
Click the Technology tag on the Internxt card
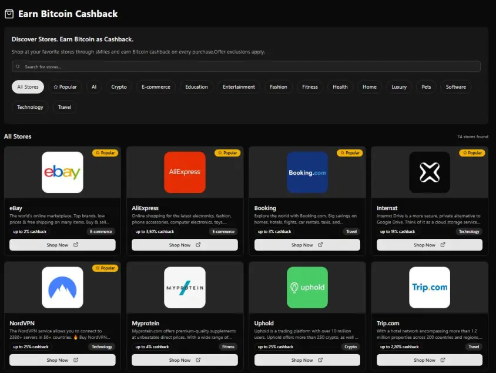pyautogui.click(x=469, y=231)
